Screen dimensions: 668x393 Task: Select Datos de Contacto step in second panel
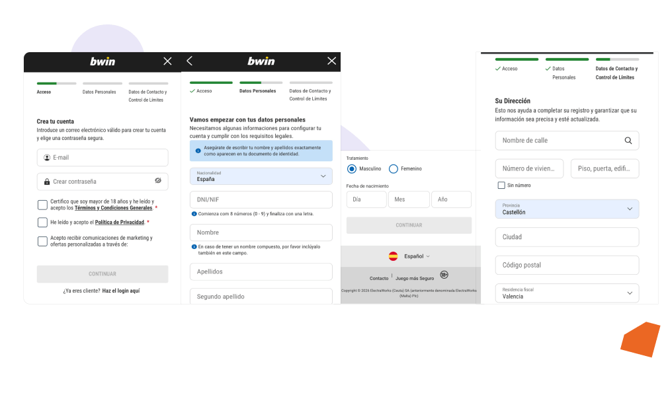tap(310, 95)
